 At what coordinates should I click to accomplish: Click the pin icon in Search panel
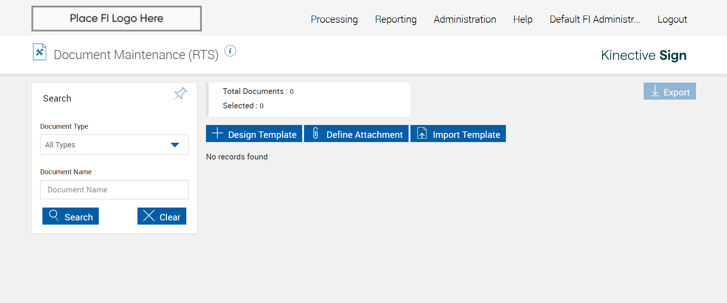[x=181, y=93]
